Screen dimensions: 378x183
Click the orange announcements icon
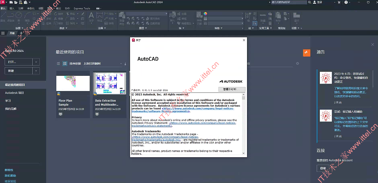[x=307, y=53]
